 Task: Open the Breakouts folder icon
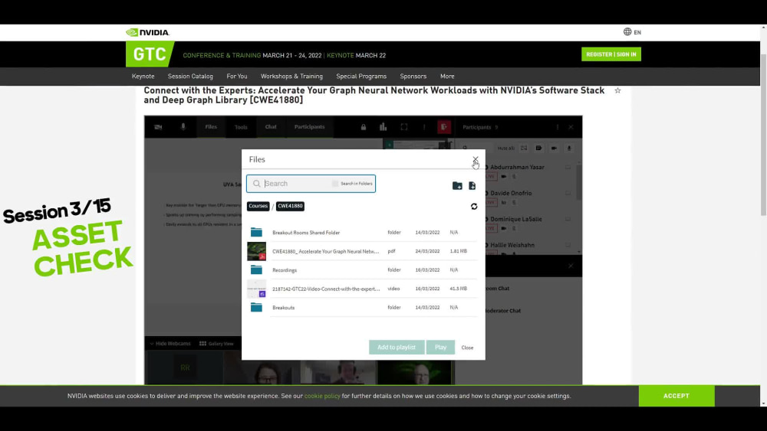point(256,308)
